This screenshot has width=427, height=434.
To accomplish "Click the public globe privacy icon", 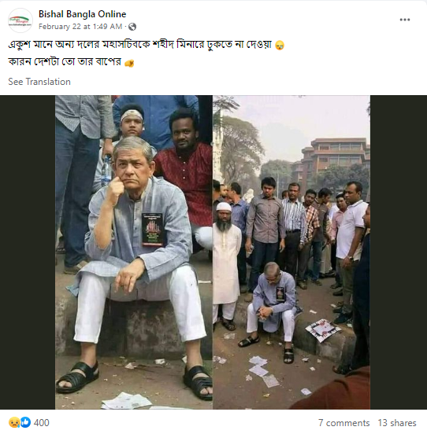I will coord(132,27).
